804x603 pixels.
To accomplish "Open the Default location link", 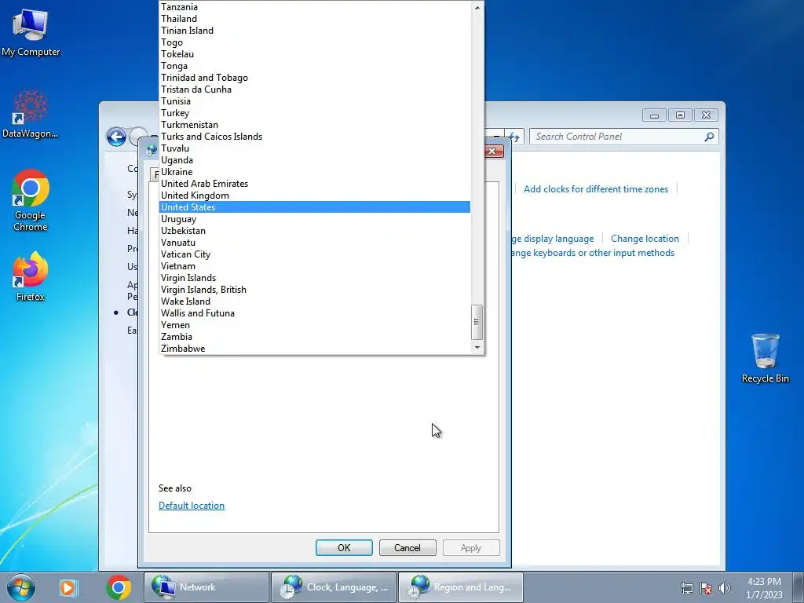I will [x=192, y=506].
